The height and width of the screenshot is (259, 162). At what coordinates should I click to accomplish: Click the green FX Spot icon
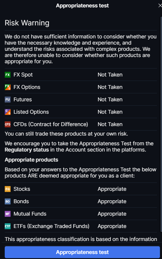(8, 75)
